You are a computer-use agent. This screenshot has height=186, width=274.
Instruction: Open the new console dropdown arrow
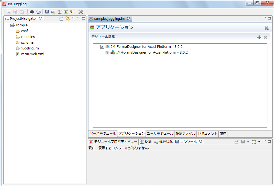(x=259, y=142)
